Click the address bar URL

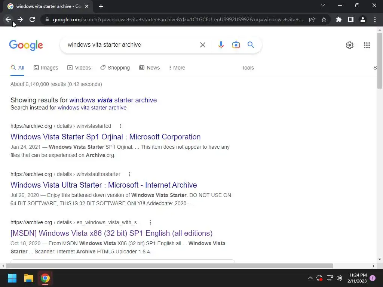tap(178, 19)
